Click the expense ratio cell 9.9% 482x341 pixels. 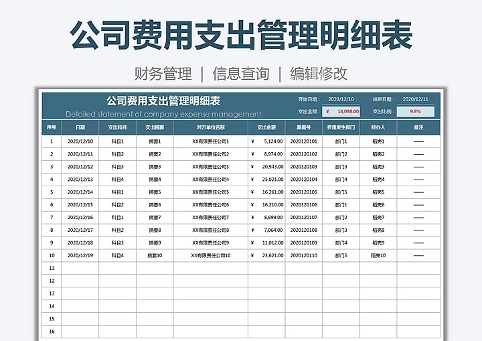point(416,111)
